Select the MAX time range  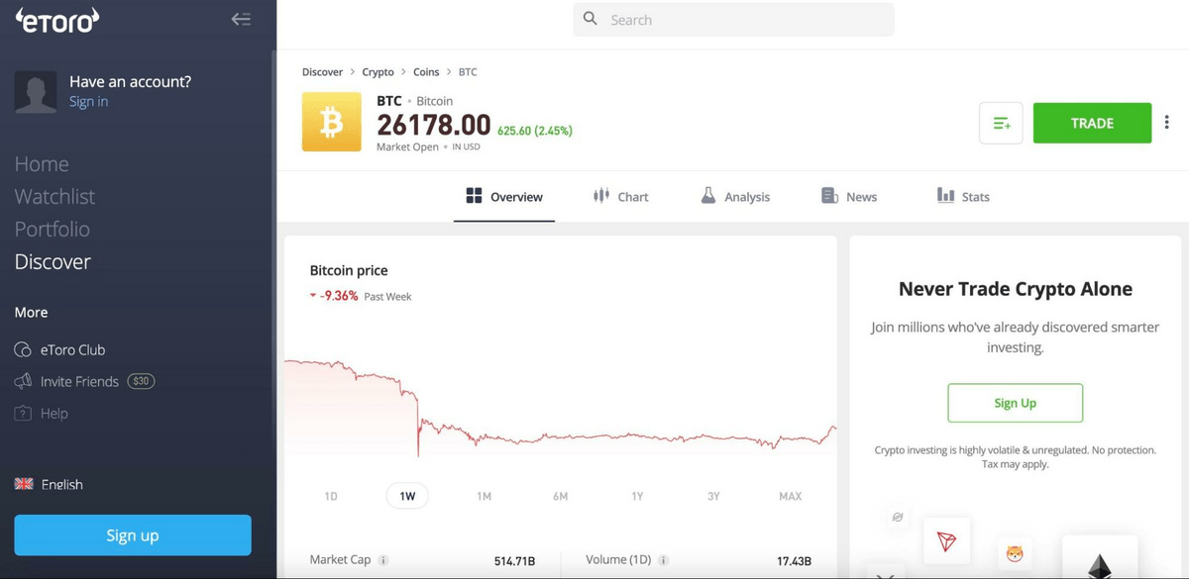790,496
